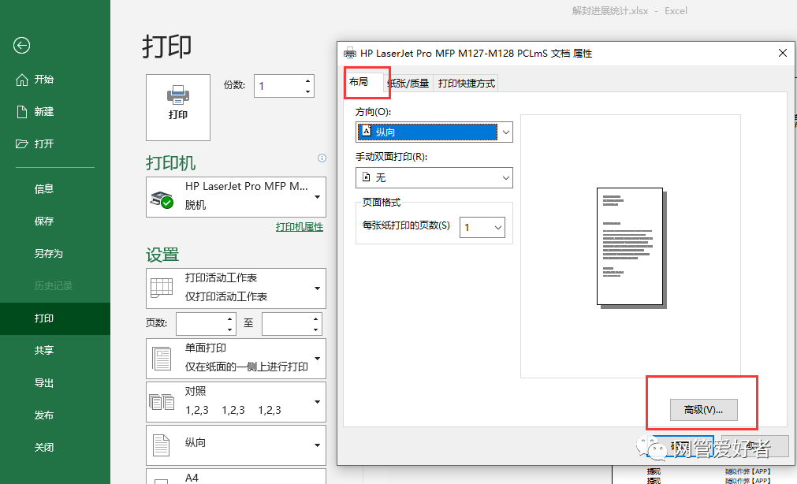
Task: Increase the copies count by one
Action: coord(308,80)
